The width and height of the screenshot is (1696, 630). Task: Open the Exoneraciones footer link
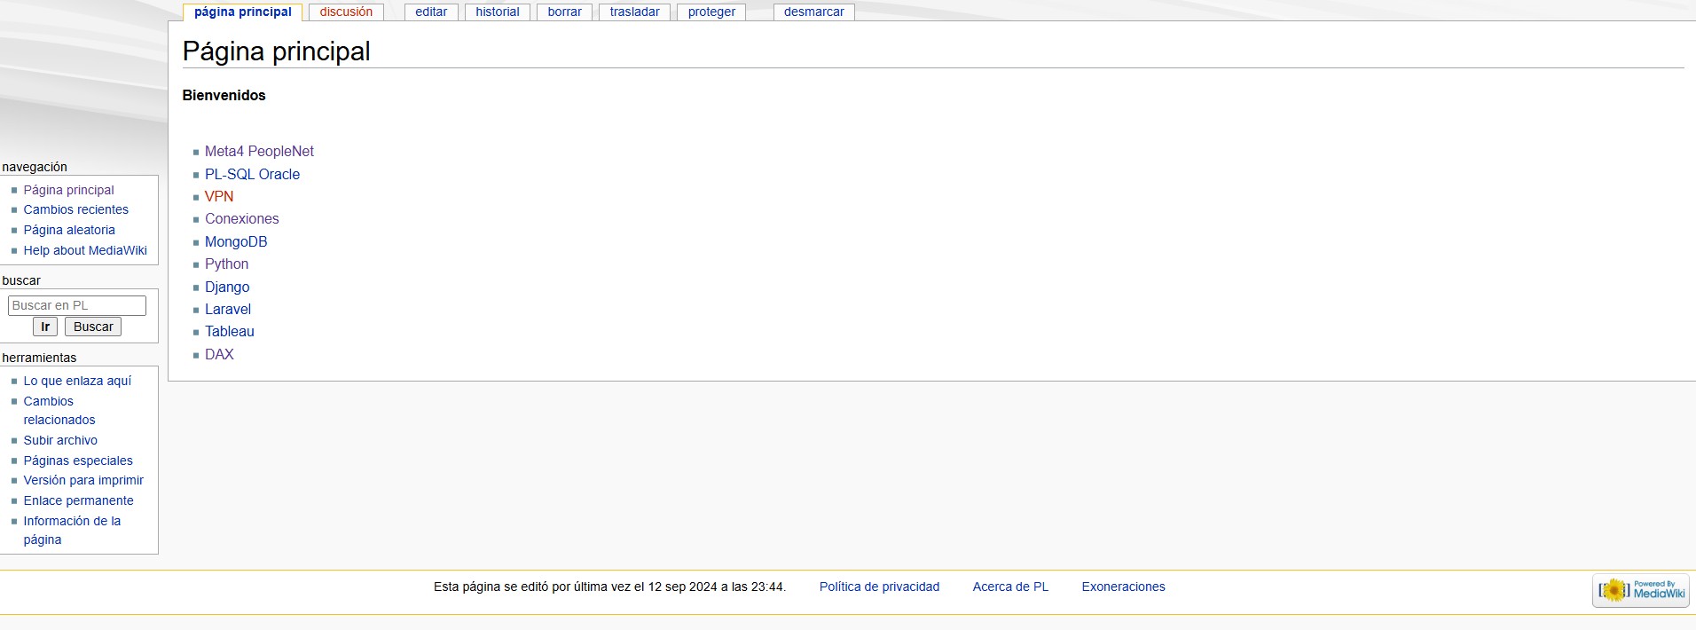coord(1123,587)
